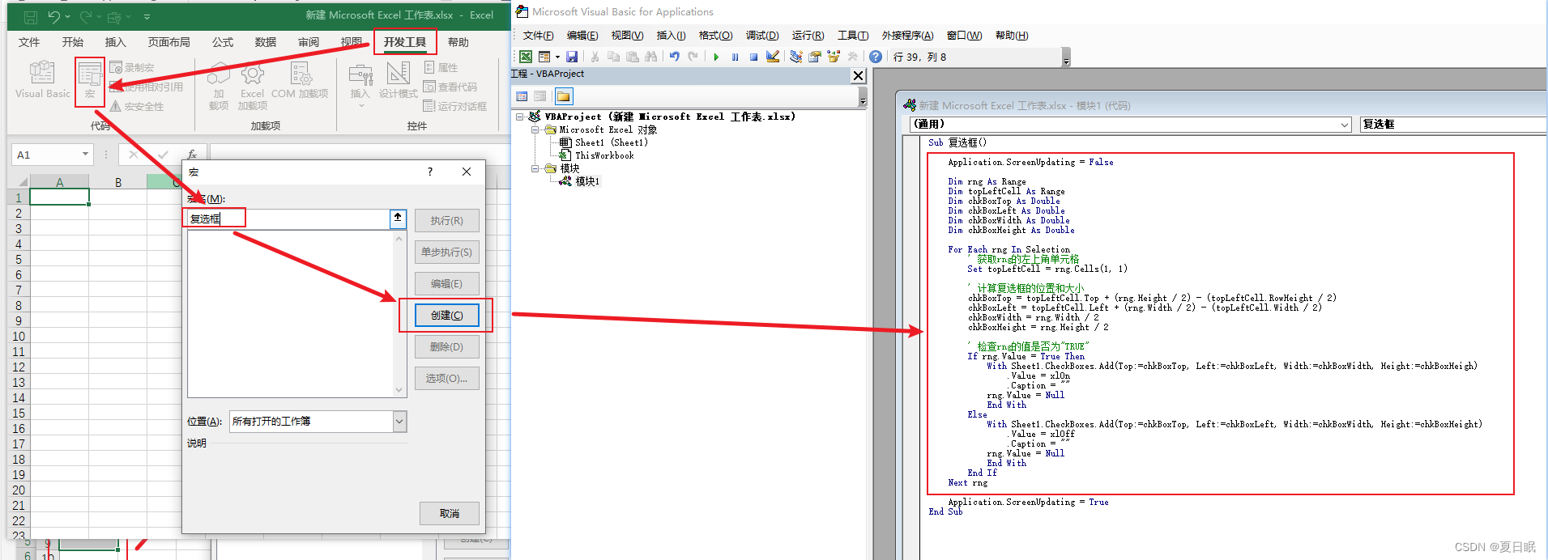Open Find with the binoculars icon
The image size is (1548, 560).
tap(650, 57)
